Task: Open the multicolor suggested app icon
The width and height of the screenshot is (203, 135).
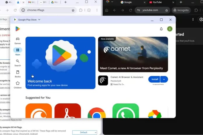Action: (x=155, y=114)
